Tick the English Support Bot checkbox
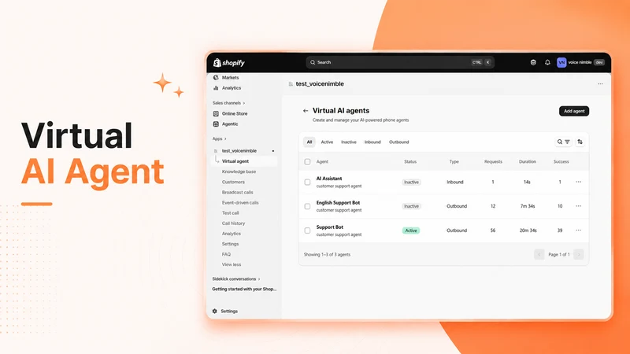 (307, 206)
